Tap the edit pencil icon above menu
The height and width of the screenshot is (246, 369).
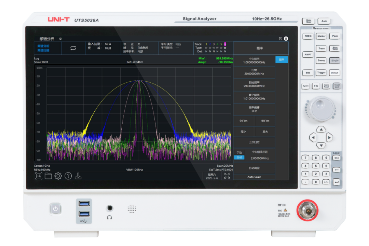281,39
